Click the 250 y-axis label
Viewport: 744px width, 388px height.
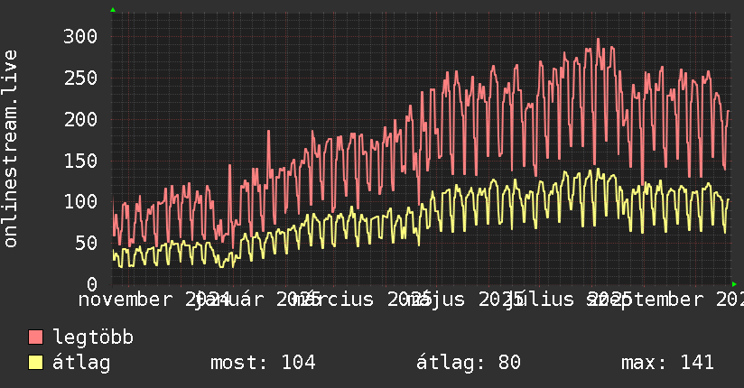tap(80, 78)
